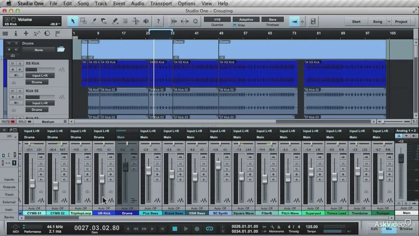Click the Drums folder track icon
419x236 pixels.
61,49
